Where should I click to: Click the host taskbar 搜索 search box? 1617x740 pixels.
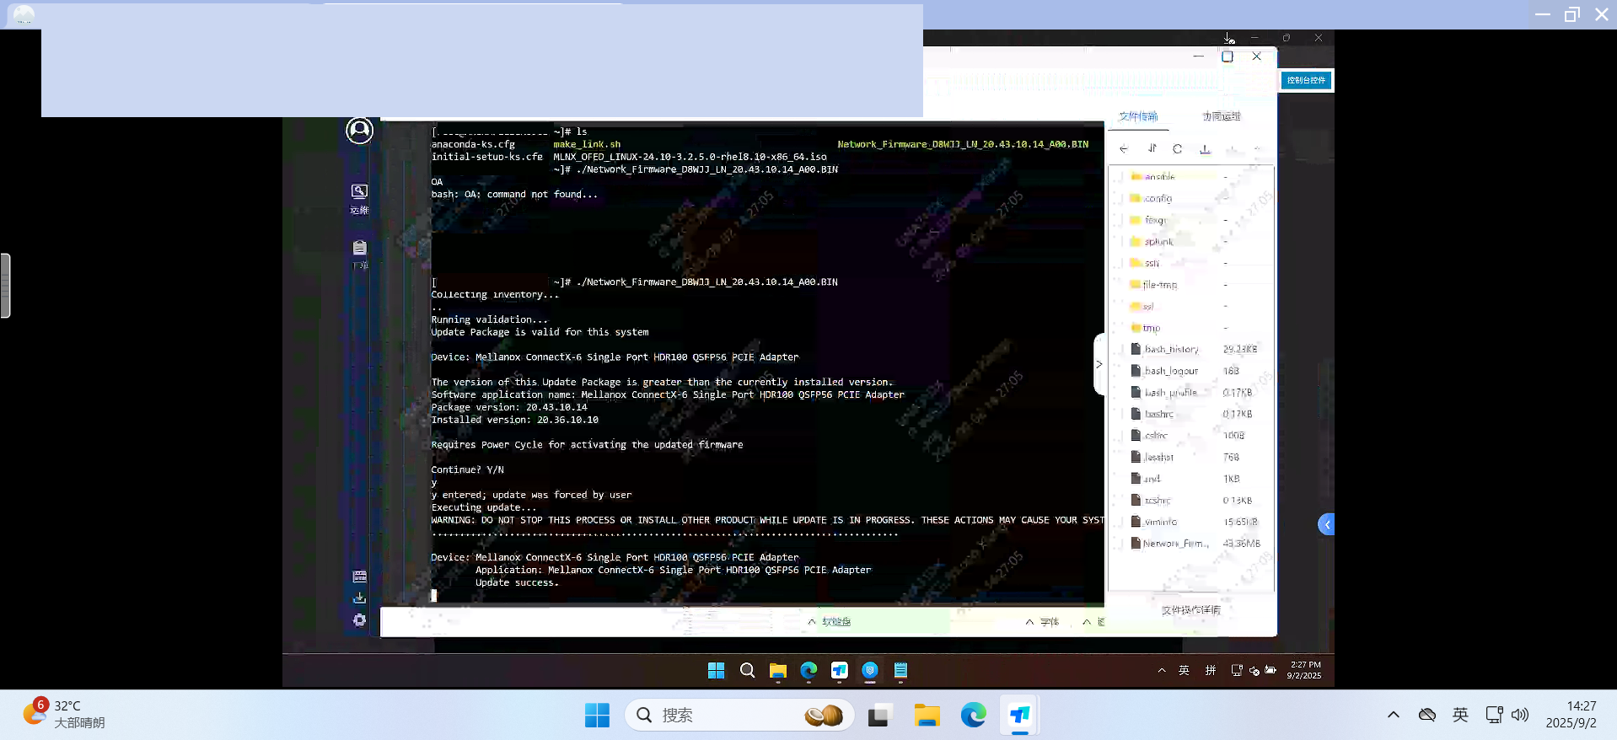(739, 716)
